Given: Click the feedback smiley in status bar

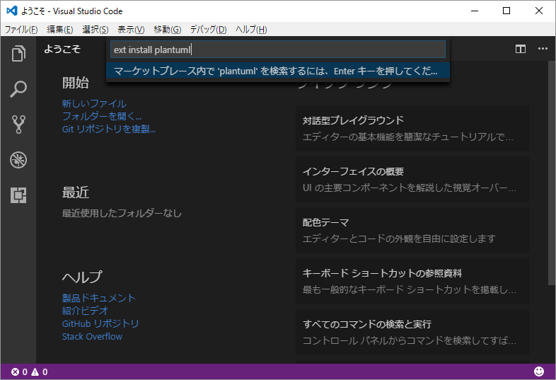Looking at the screenshot, I should [538, 372].
